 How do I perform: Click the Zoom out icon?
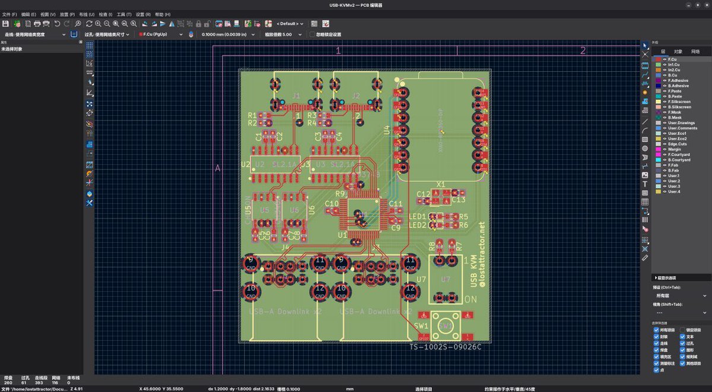click(107, 24)
